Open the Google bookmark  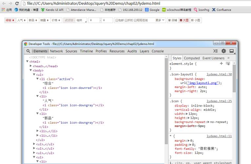tap(152, 10)
